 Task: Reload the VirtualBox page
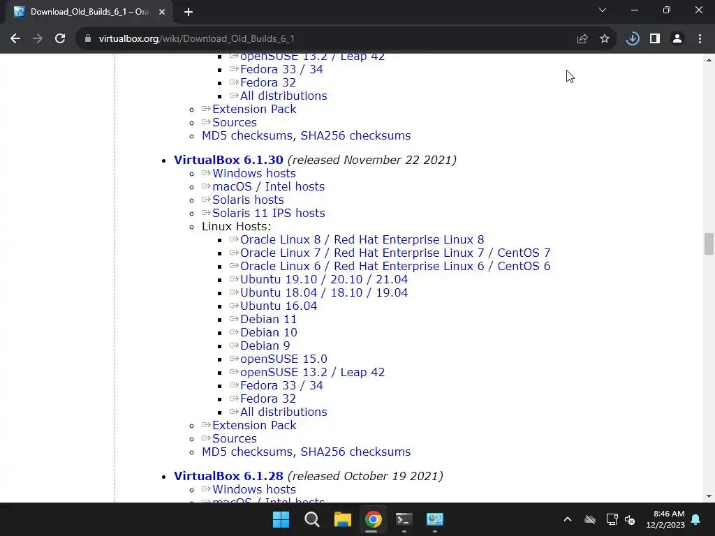(x=60, y=39)
